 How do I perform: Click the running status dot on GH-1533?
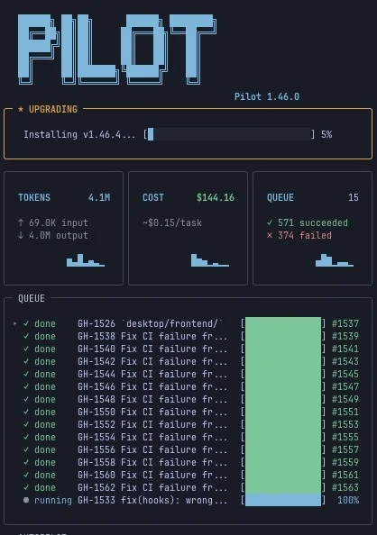[x=26, y=500]
